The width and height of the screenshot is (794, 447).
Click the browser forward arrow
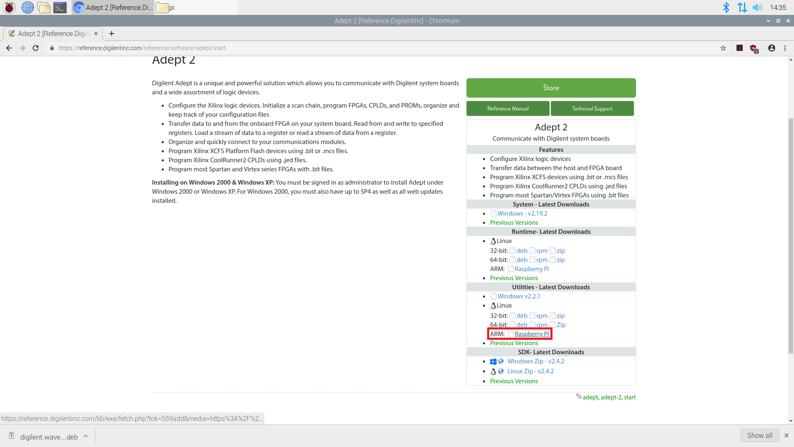pyautogui.click(x=22, y=48)
